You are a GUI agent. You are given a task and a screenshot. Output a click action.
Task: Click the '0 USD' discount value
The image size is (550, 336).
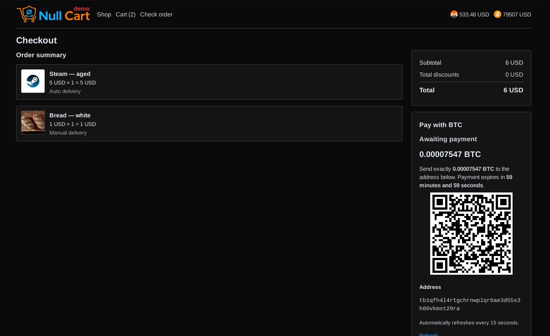514,75
